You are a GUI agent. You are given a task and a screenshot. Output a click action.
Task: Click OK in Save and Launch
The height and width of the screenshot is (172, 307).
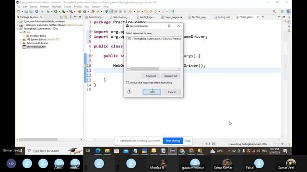tap(152, 92)
